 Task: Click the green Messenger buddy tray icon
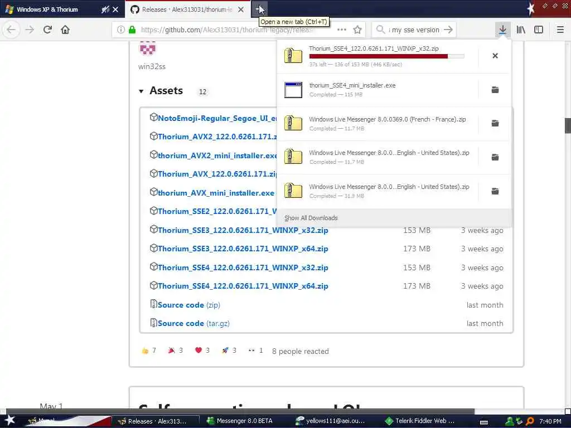(x=509, y=421)
